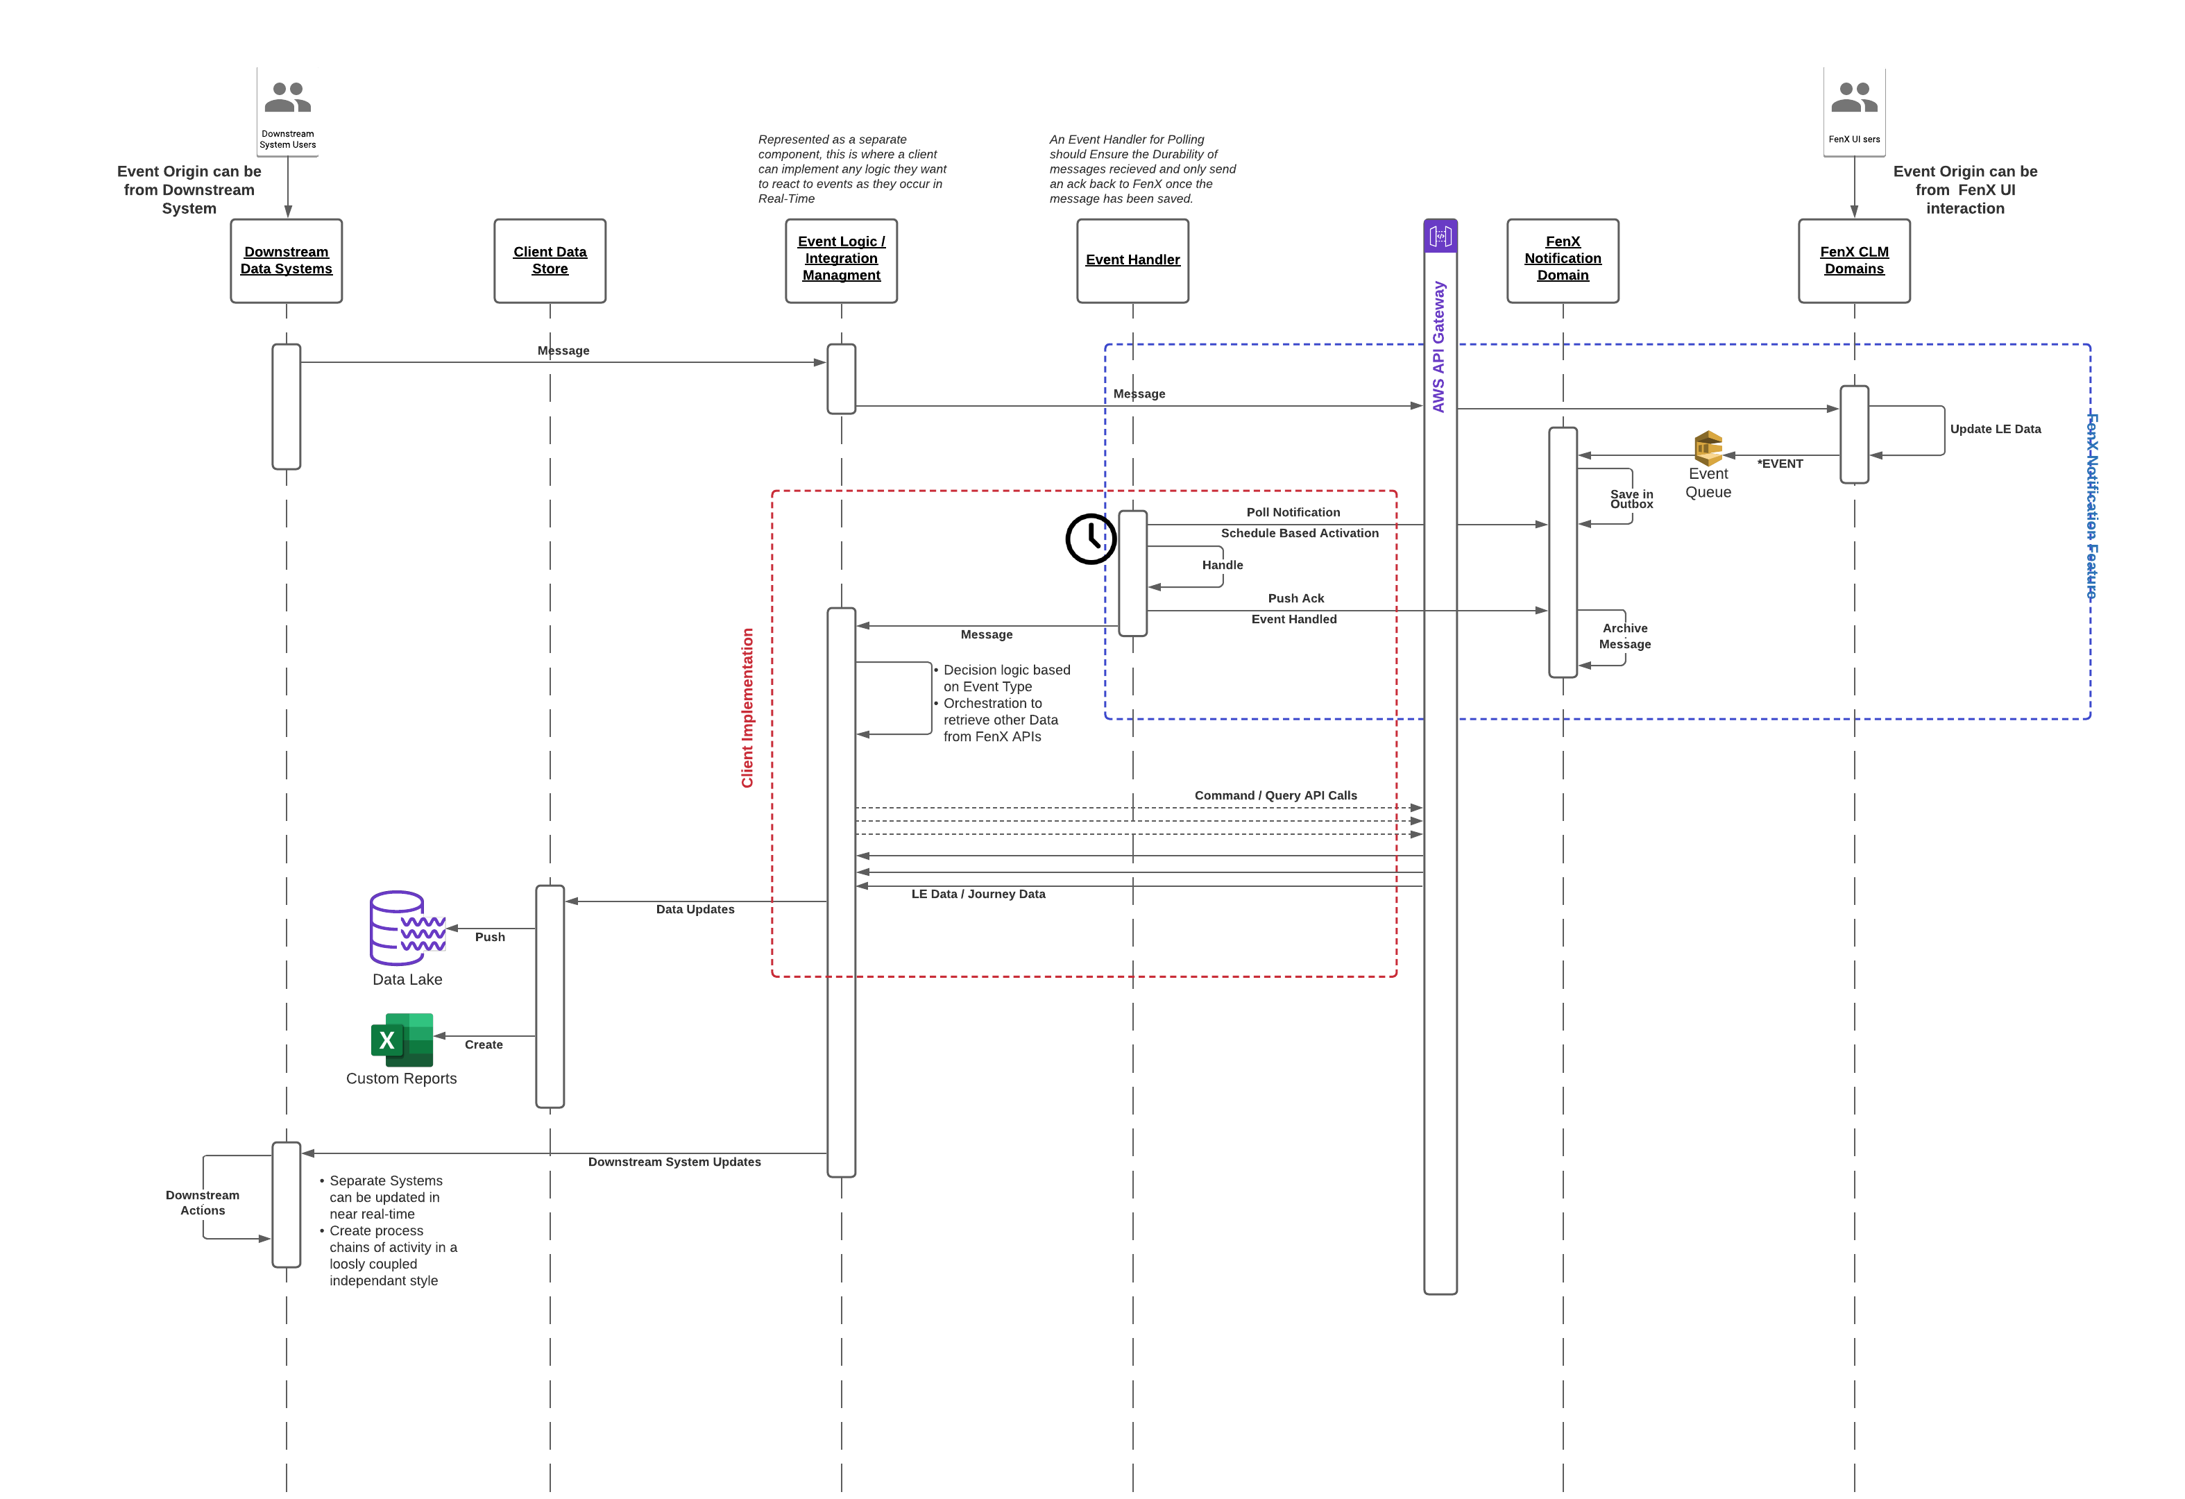Select the Excel Custom Reports icon
The height and width of the screenshot is (1499, 2185).
click(x=402, y=1039)
